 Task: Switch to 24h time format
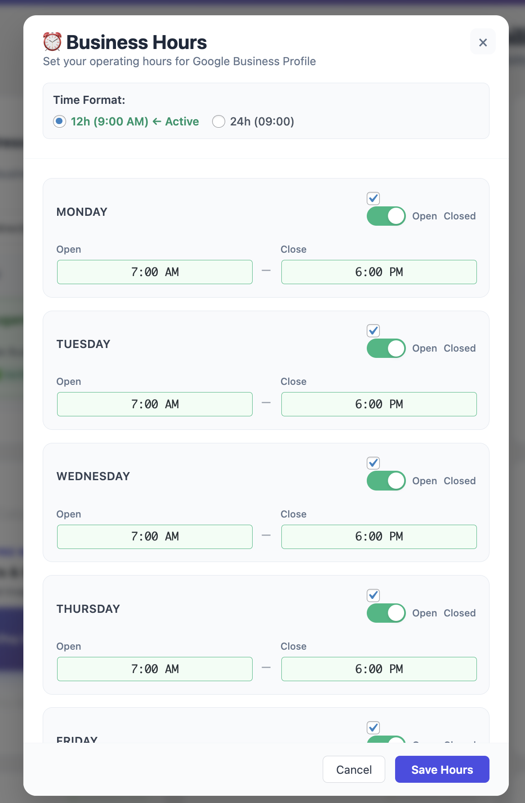(218, 121)
